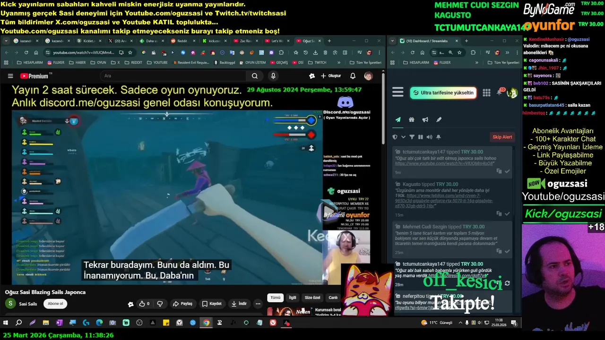Open the YouTube link in tctumutcankaya147's first tip
Screen dimensions: 605x340
(x=445, y=163)
